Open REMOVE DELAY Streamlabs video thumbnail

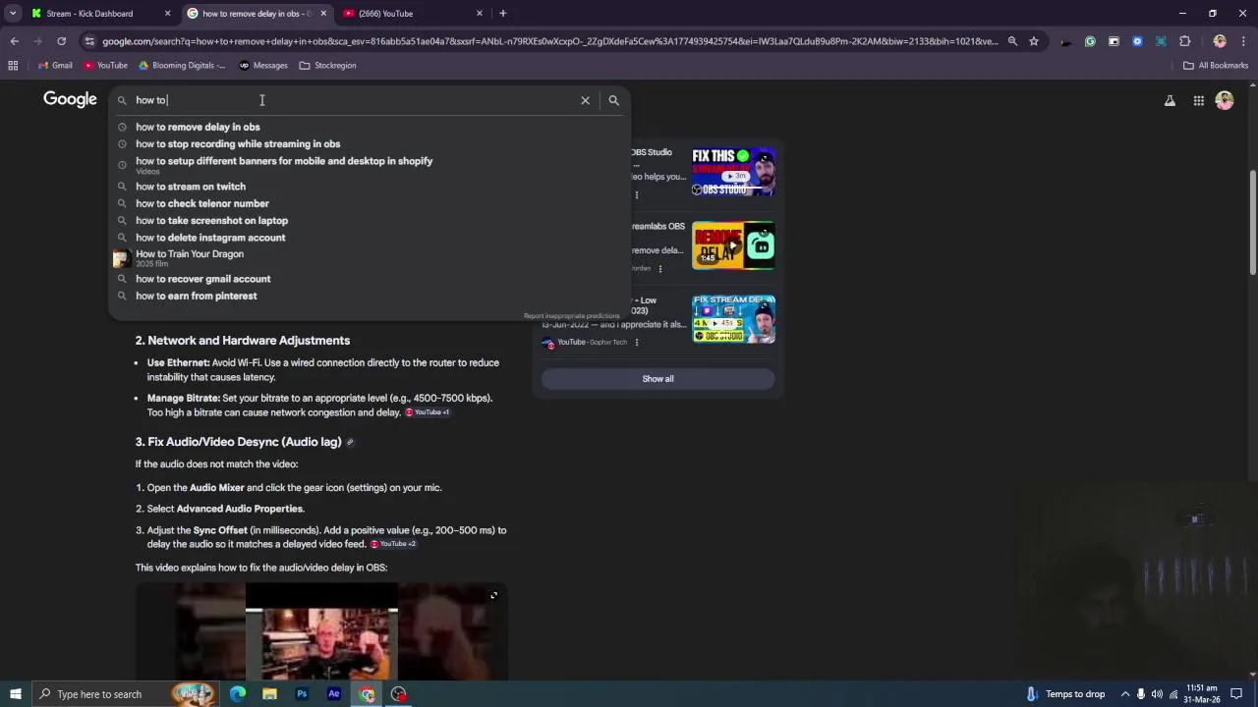(x=733, y=245)
